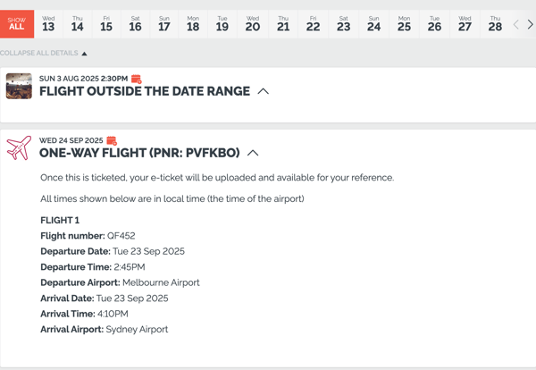Click the pink airplane icon

[19, 147]
